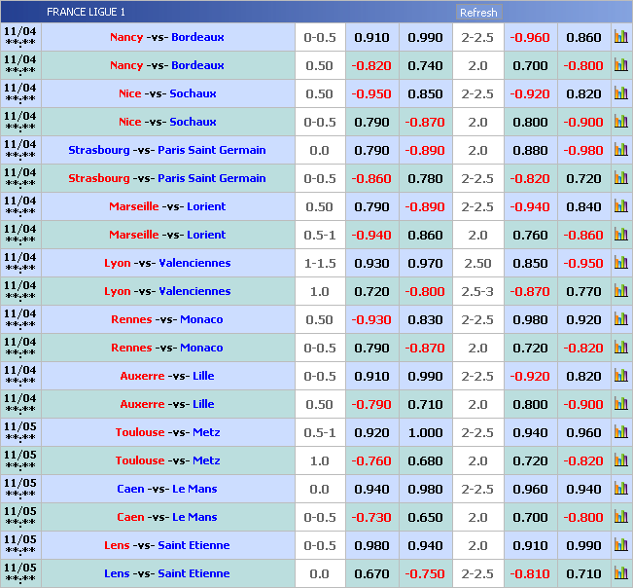Image resolution: width=633 pixels, height=588 pixels.
Task: Select the -0.730 odds for Caen
Action: [x=371, y=517]
